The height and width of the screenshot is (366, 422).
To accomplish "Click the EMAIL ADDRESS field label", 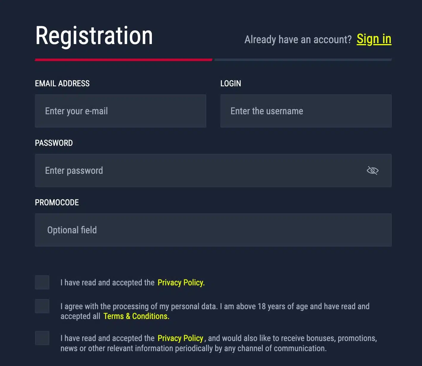I will (62, 83).
